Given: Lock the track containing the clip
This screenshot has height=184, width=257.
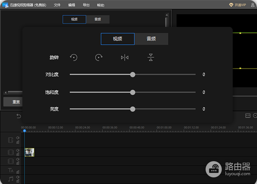Looking at the screenshot, I should point(18,154).
